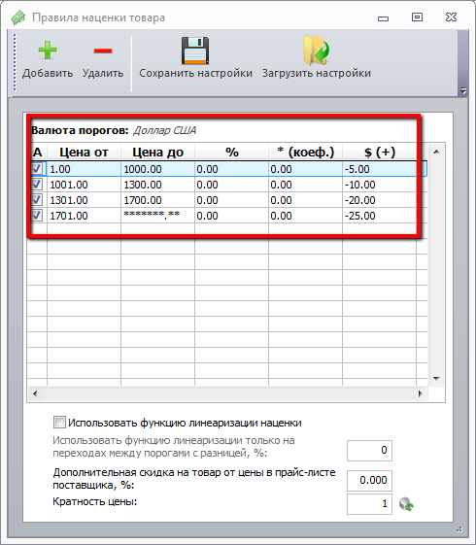Select the $ (+) column header
The height and width of the screenshot is (545, 476).
tap(380, 153)
